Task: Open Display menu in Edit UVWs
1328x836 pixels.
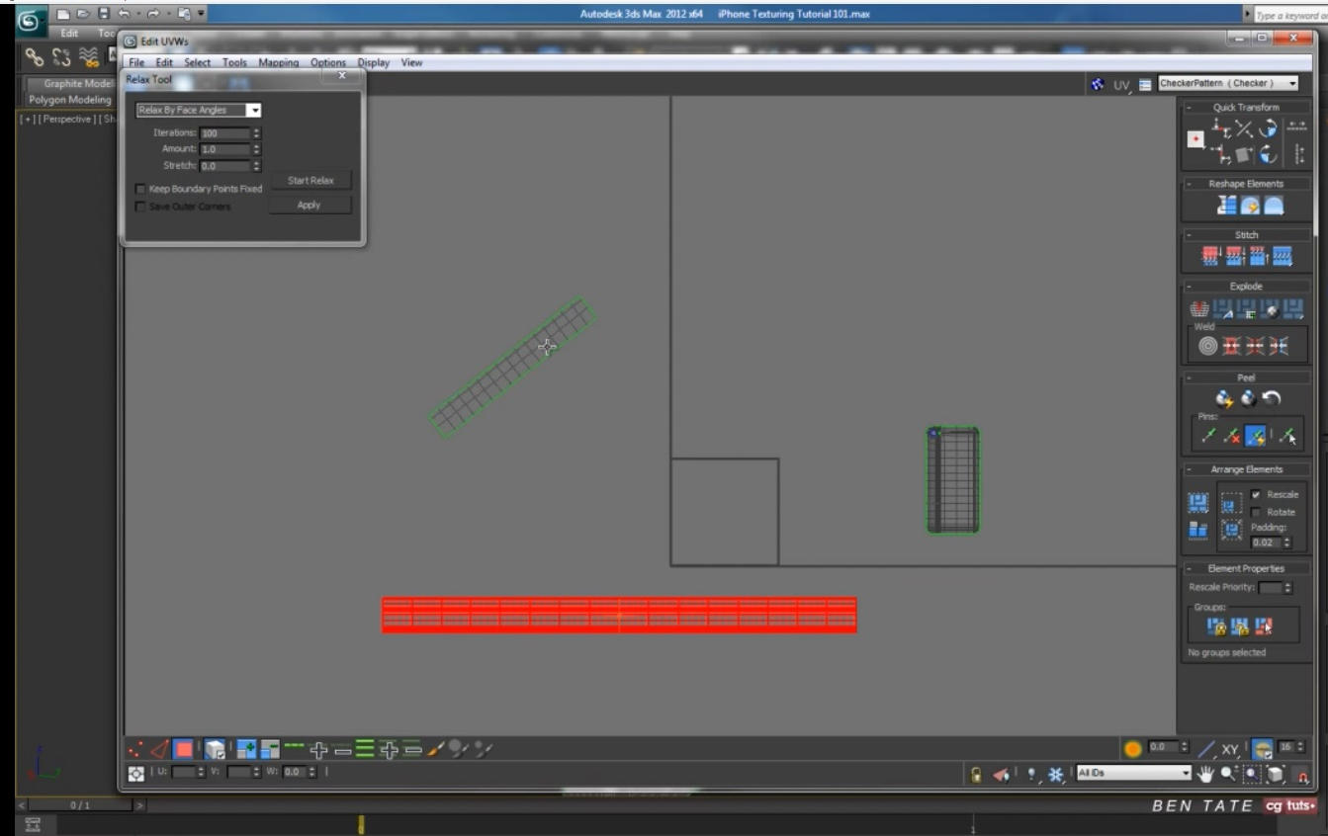Action: coord(374,62)
